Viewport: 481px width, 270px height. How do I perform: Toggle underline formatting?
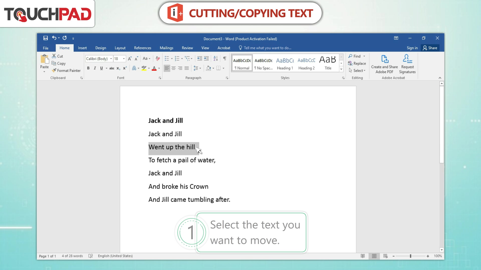click(101, 68)
